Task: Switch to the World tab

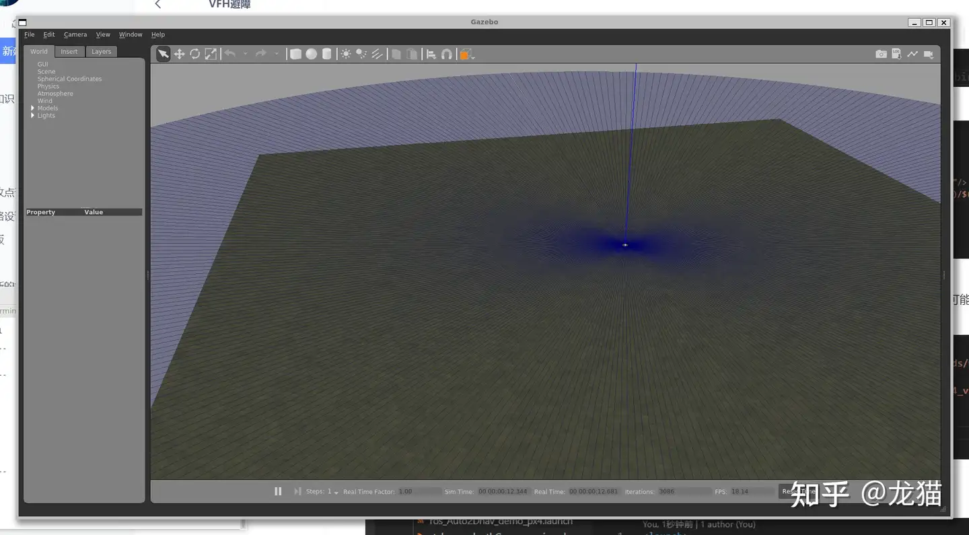Action: [39, 52]
